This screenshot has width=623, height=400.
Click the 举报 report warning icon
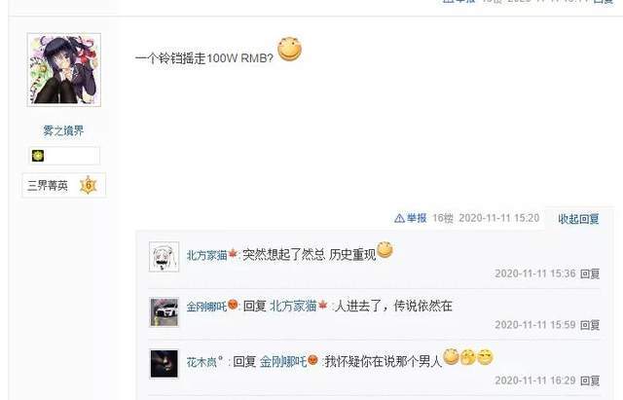pos(399,218)
